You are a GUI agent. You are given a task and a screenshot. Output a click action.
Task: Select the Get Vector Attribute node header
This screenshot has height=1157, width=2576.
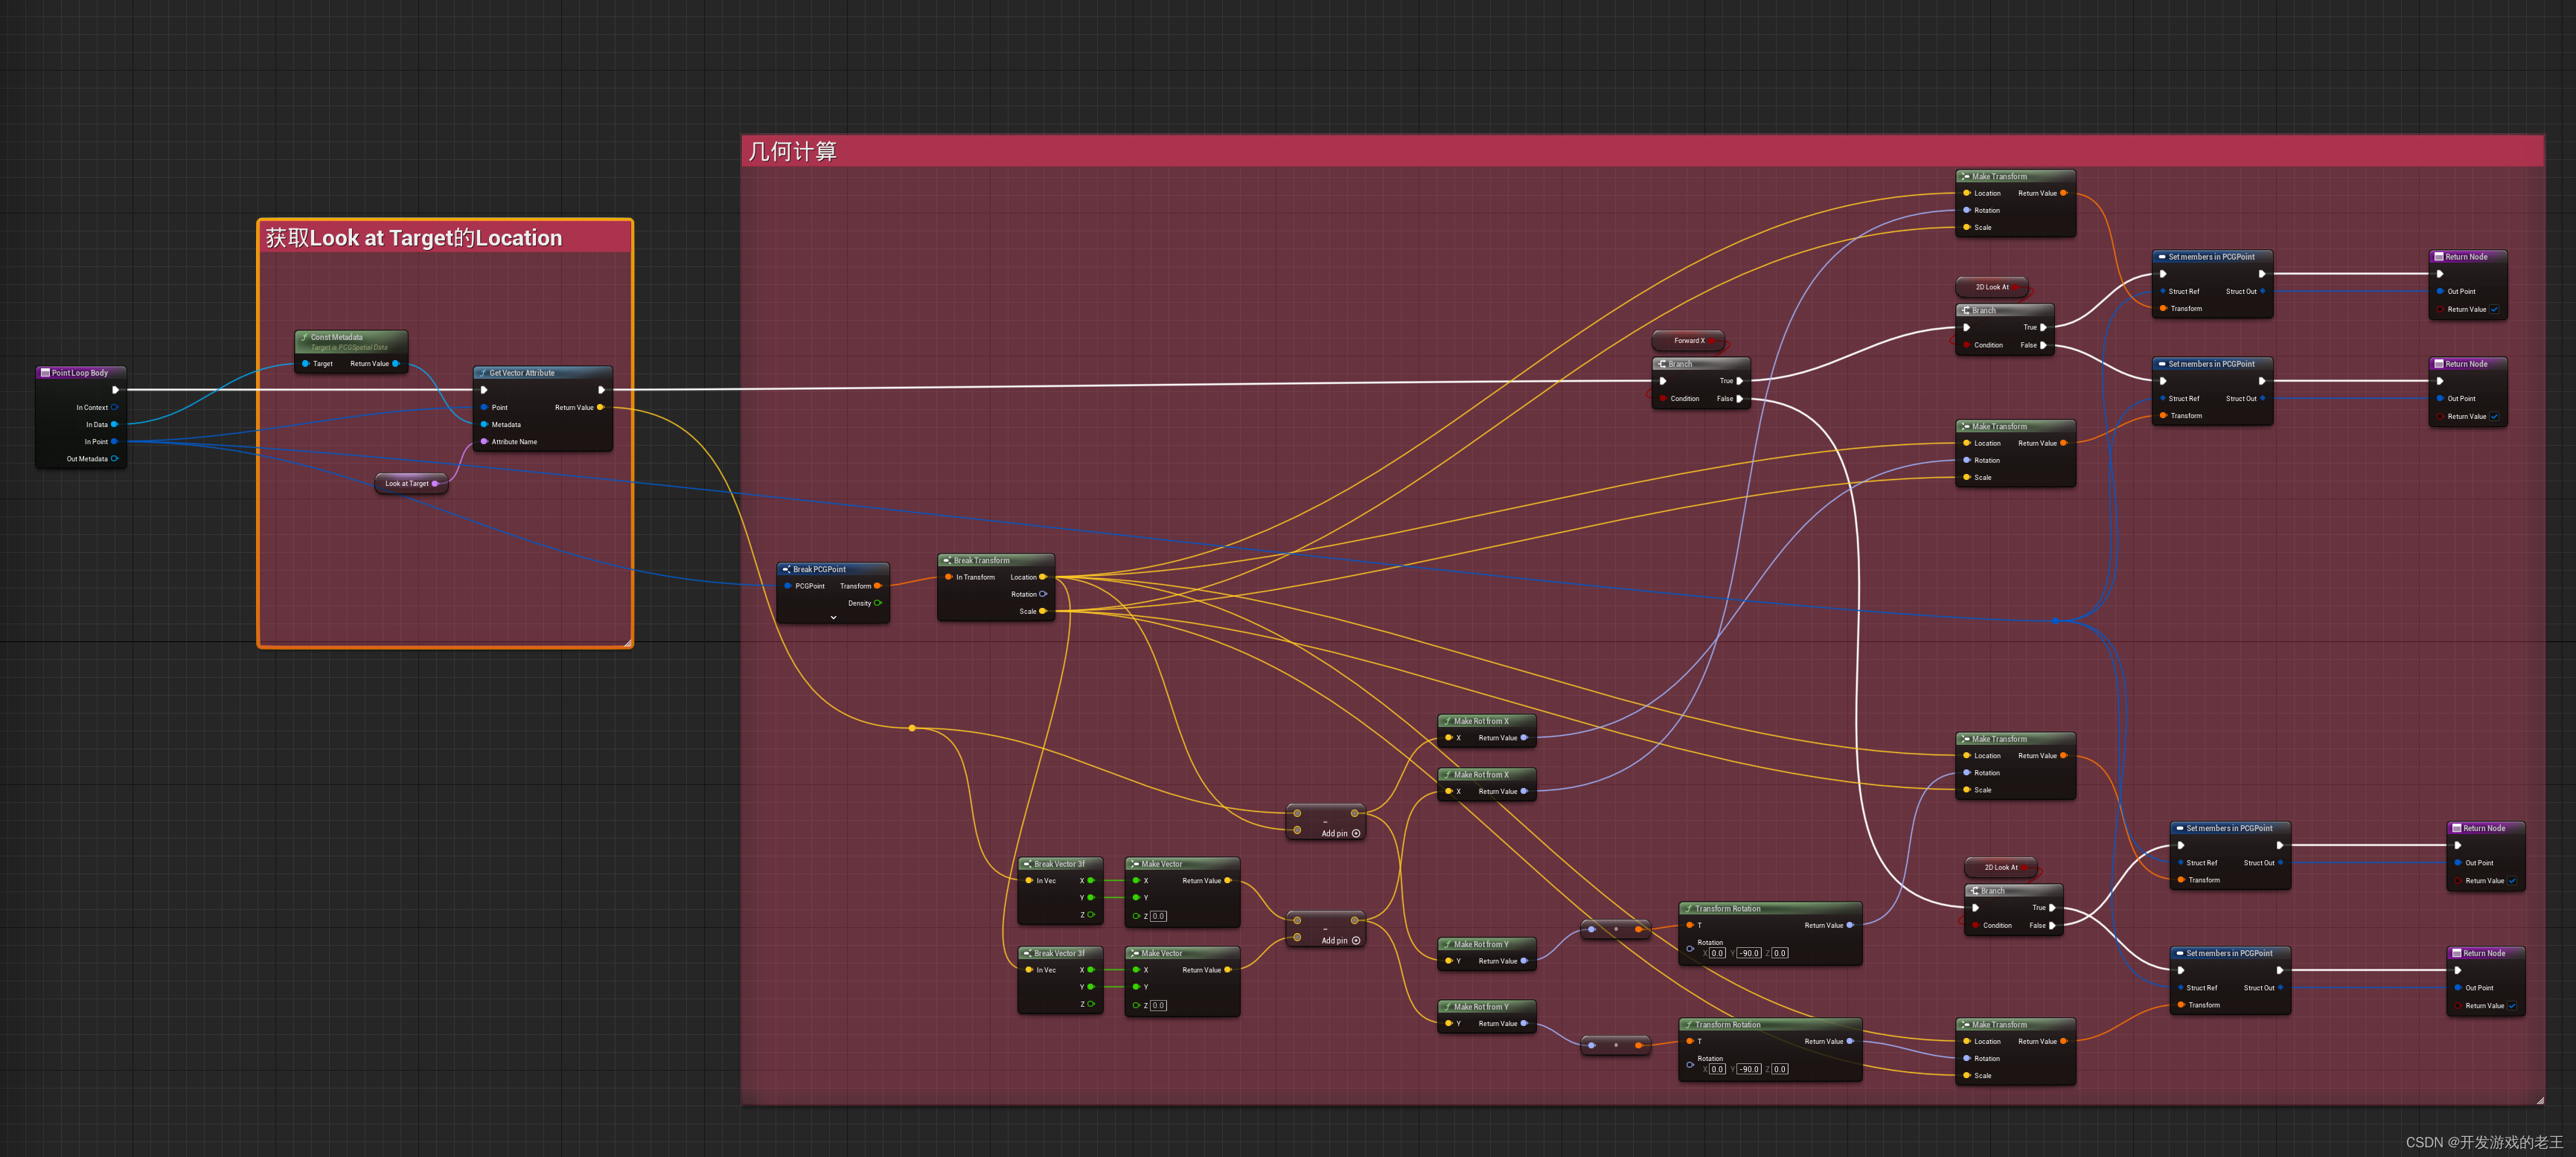(542, 373)
